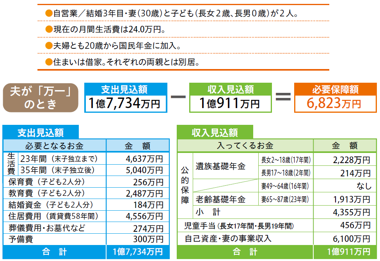Open the 支出見込額 table tab
The image size is (380, 261).
41,132
